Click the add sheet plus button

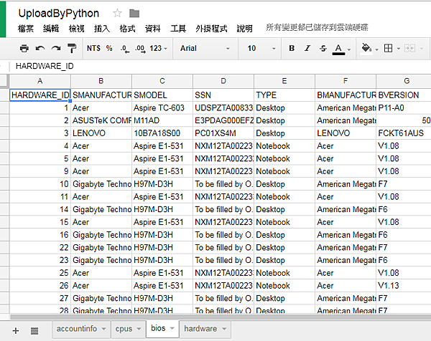(16, 330)
